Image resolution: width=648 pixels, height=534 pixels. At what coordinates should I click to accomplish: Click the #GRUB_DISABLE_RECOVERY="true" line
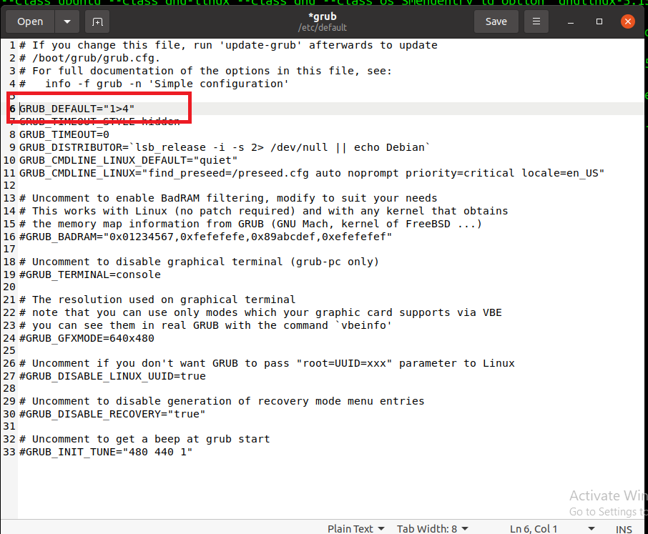click(112, 414)
